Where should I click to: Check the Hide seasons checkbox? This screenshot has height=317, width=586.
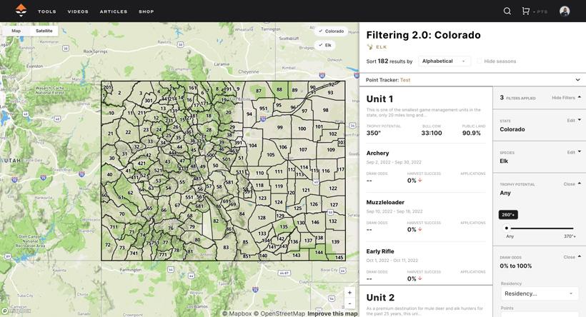[x=480, y=61]
